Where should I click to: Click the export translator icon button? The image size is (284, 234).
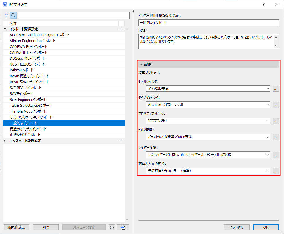pyautogui.click(x=123, y=227)
